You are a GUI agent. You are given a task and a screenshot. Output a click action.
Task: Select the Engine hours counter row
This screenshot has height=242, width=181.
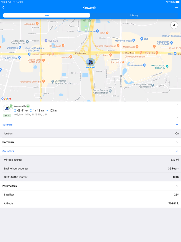(90, 168)
